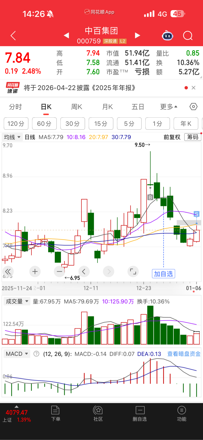This screenshot has width=203, height=440.
Task: Move chart right with the right chevron
Action: point(109,271)
